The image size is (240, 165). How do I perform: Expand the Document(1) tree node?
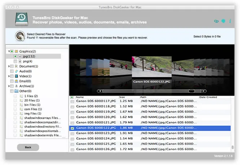[9, 66]
